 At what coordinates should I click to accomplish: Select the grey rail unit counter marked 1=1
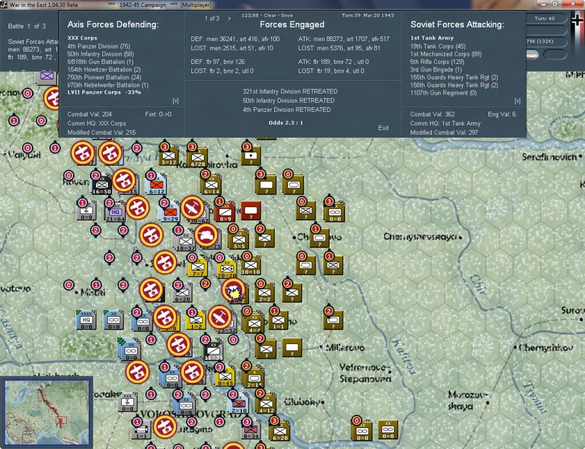point(142,429)
